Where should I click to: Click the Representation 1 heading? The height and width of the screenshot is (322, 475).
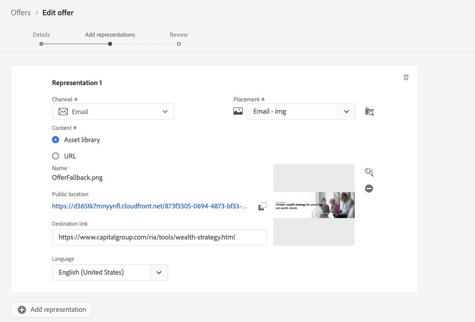[x=77, y=83]
